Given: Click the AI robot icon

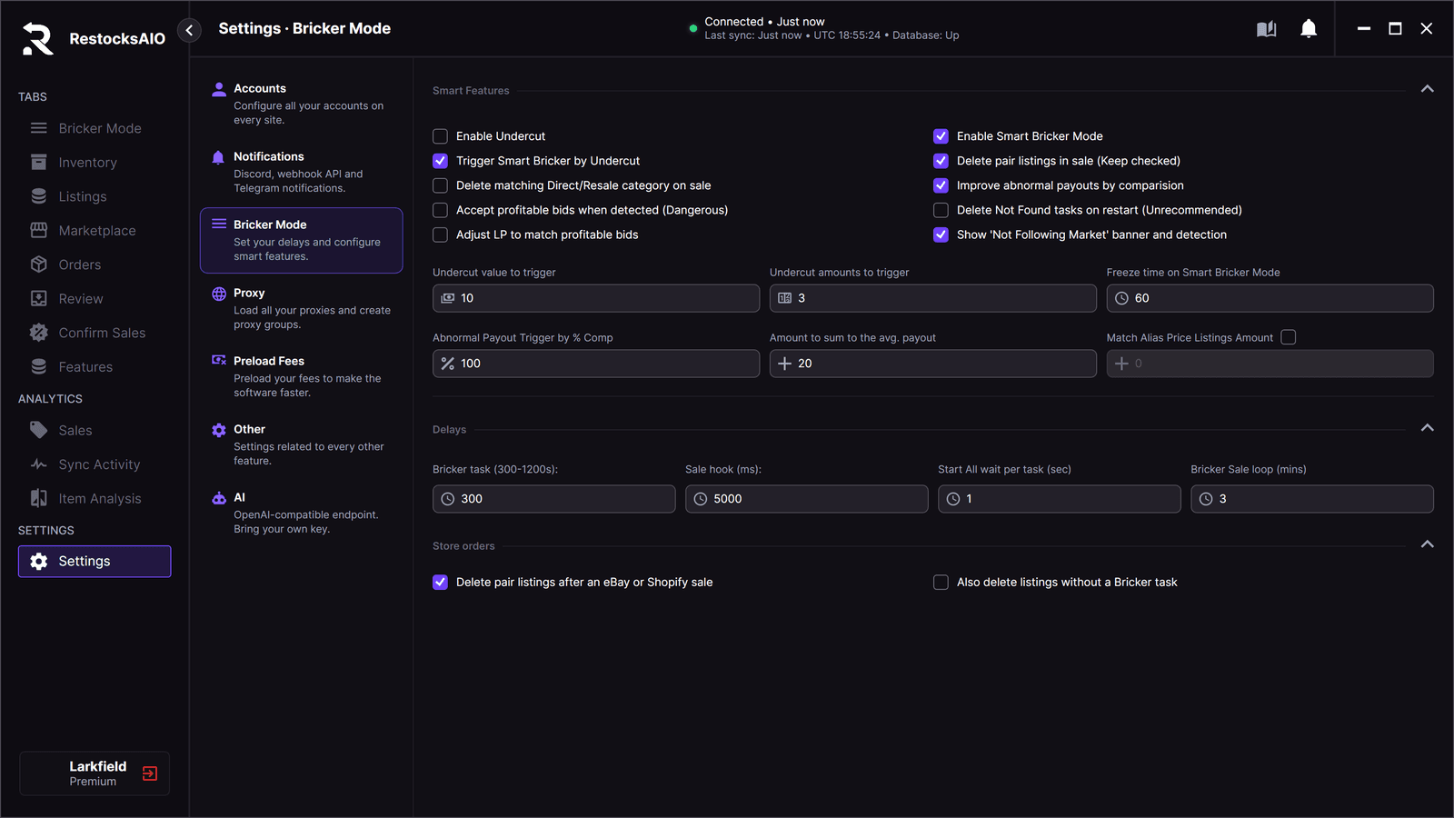Looking at the screenshot, I should click(x=219, y=498).
